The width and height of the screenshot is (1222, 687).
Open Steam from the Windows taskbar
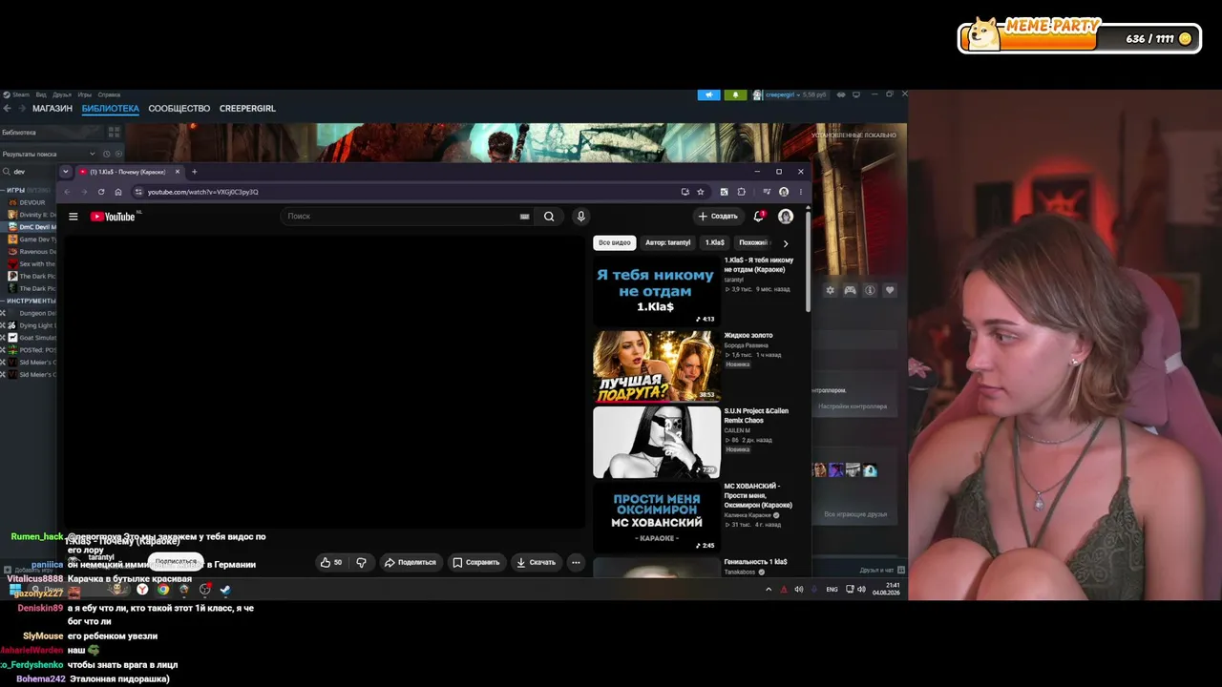pos(225,590)
